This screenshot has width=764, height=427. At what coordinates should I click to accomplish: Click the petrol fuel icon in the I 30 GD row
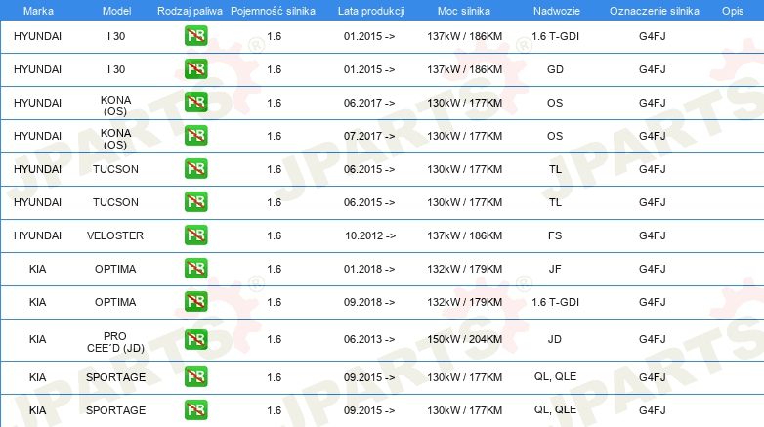tap(195, 68)
